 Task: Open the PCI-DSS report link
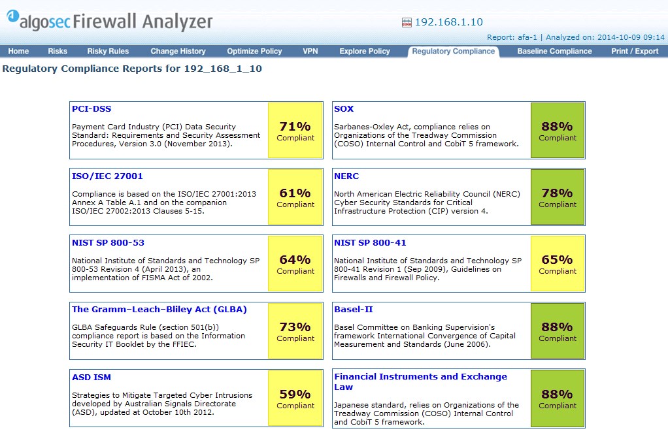pyautogui.click(x=92, y=108)
